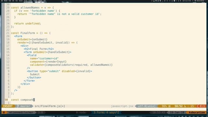Viewport: 208px width, 117px height.
Task: Click the closing </form> tag
Action: point(29,81)
